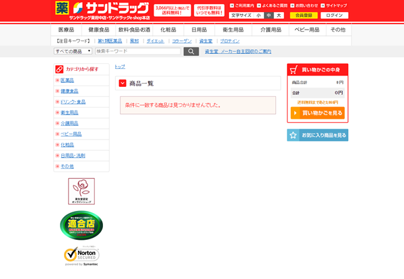404x279 pixels.
Task: Click the 第1類医薬品 keyword link
Action: [110, 41]
